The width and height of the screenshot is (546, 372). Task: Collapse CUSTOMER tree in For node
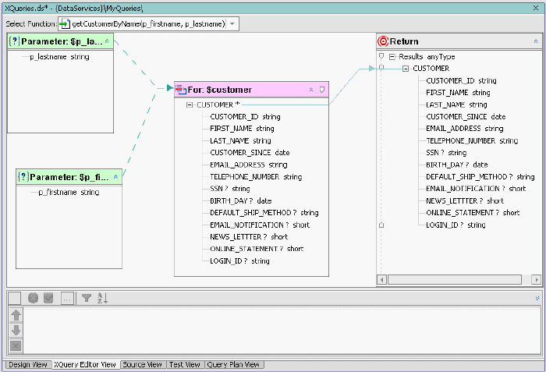[x=189, y=105]
